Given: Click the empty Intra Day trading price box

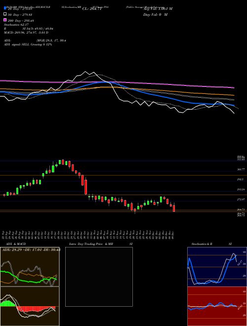Looking at the screenshot, I should click(x=99, y=277).
